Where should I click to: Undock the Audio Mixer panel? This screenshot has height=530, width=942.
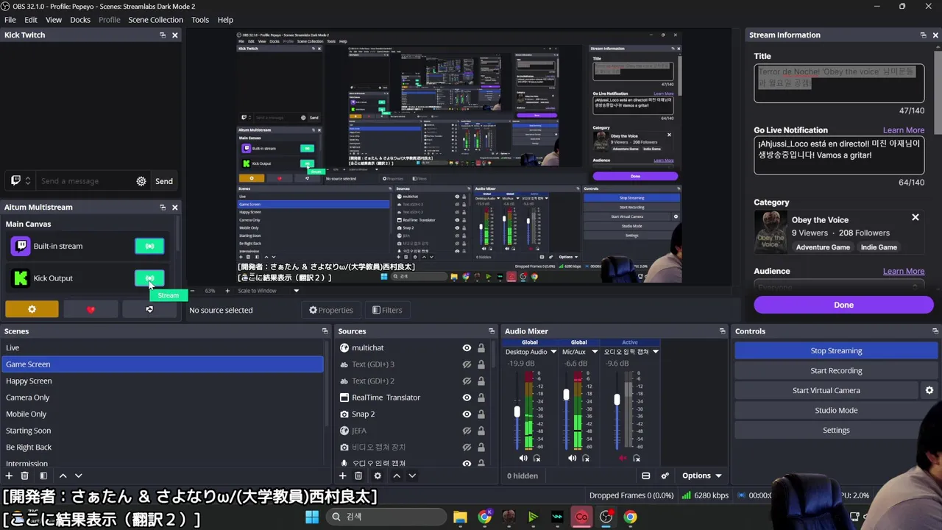(722, 331)
